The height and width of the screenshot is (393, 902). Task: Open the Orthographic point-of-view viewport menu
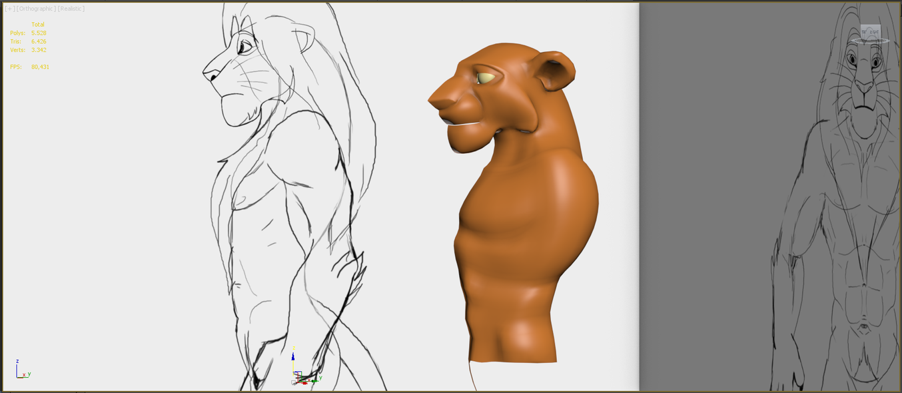(x=36, y=9)
